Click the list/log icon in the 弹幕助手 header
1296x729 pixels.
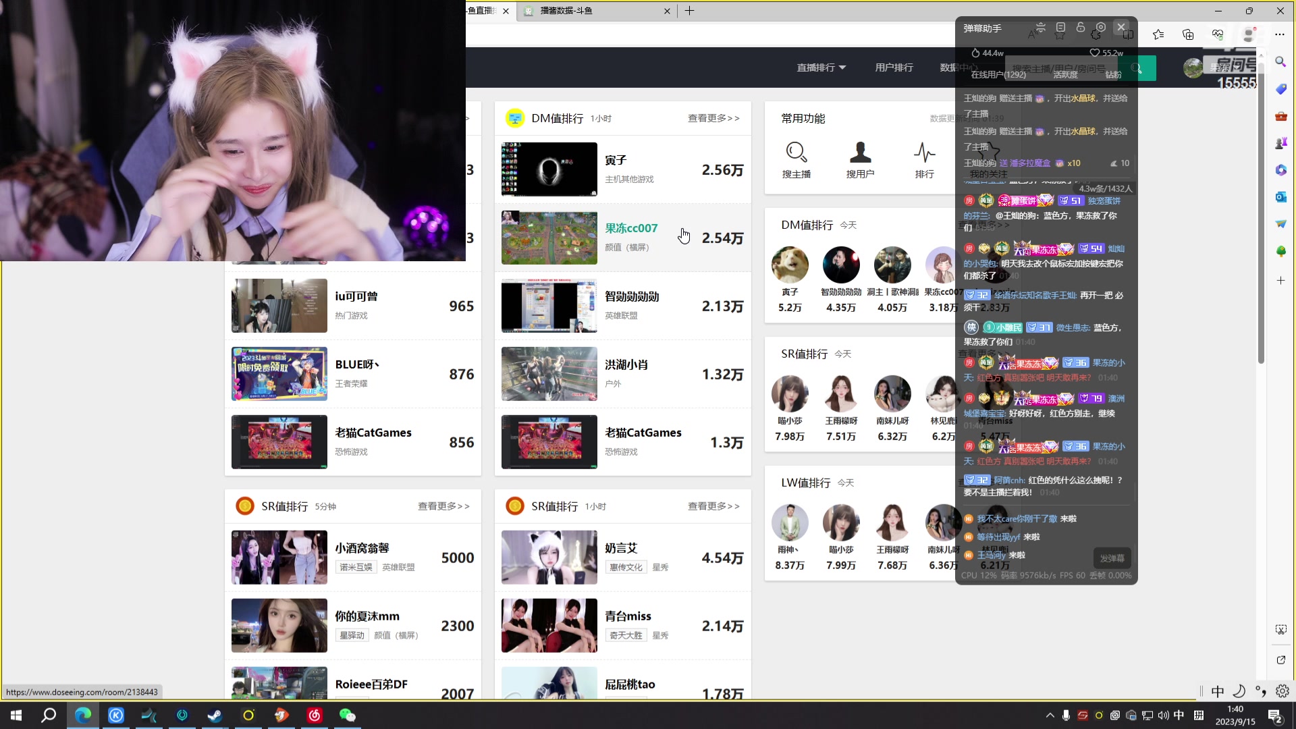coord(1060,28)
